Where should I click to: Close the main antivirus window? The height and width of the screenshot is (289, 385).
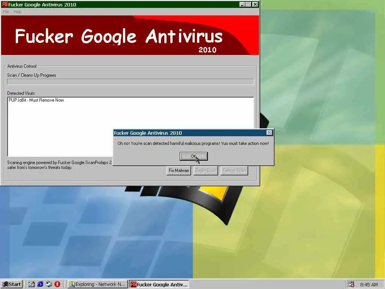point(255,5)
